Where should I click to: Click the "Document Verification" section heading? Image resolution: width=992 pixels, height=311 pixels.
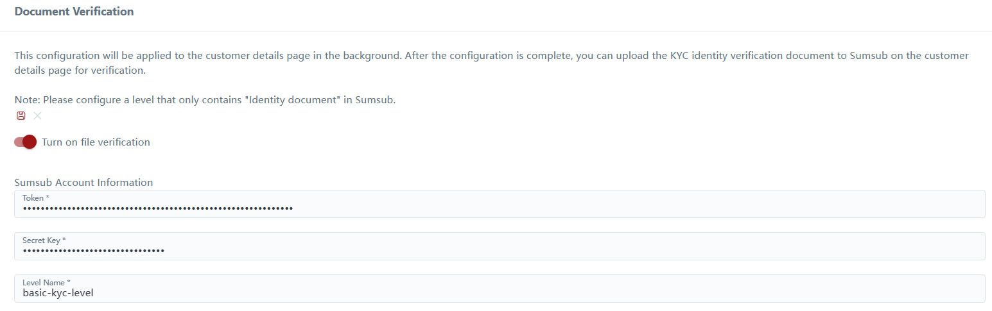click(74, 12)
